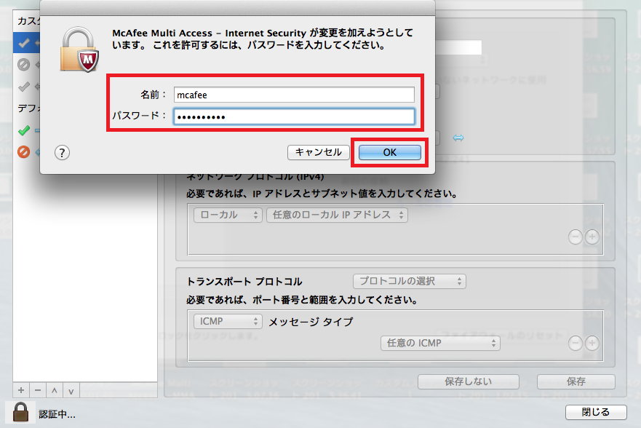Viewport: 641px width, 428px height.
Task: Open the 任意のローカル IP アドレス dropdown
Action: (338, 215)
